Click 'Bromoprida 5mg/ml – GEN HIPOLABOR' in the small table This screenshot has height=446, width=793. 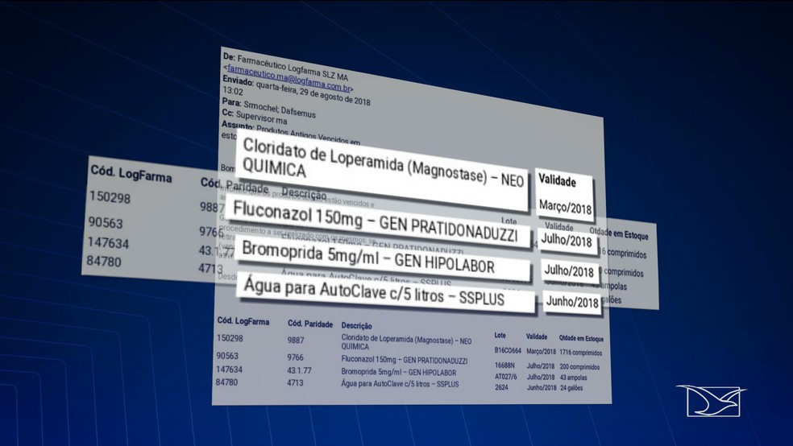point(399,372)
